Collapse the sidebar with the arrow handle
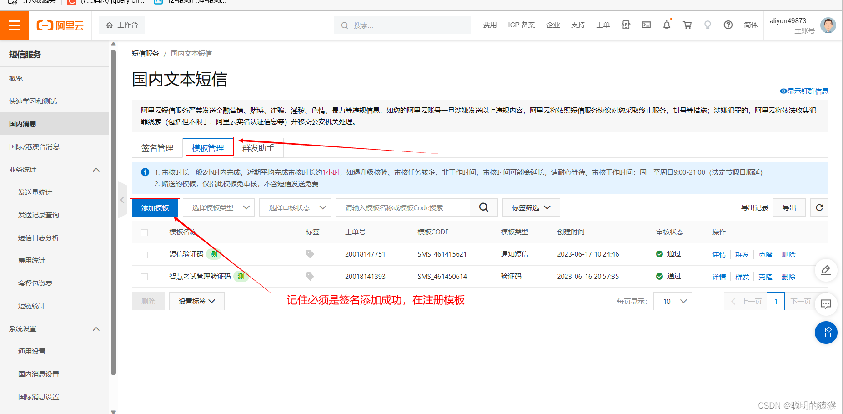The width and height of the screenshot is (843, 414). point(122,200)
